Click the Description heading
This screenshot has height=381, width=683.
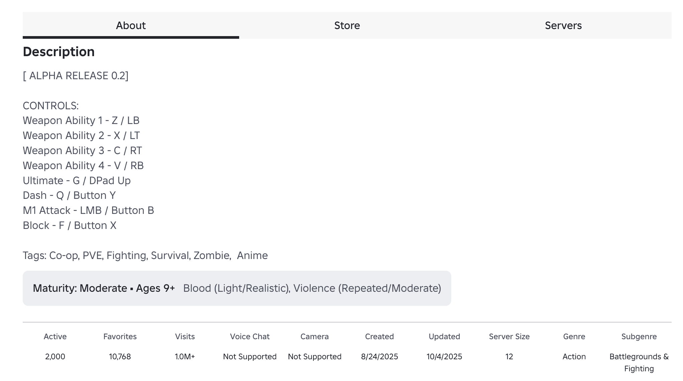pos(59,51)
